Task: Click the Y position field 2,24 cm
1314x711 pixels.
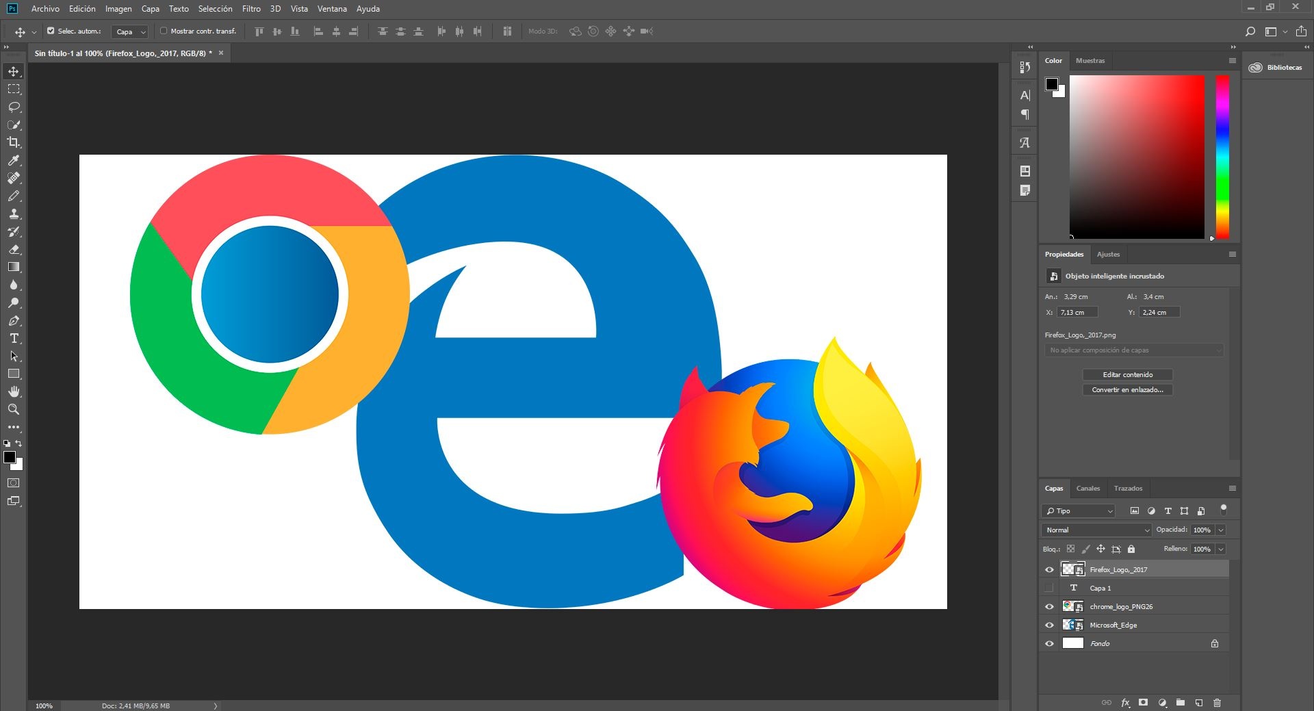Action: [1159, 312]
